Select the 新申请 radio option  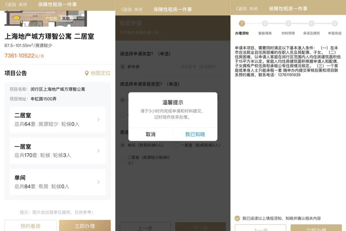[x=123, y=67]
